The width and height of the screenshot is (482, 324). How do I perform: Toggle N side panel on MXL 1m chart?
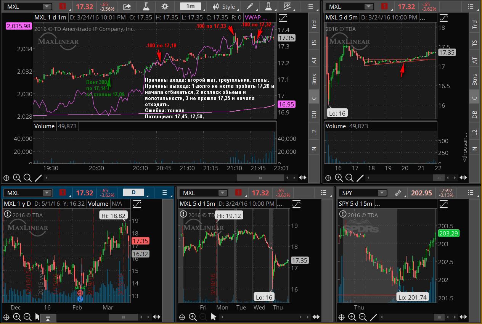[314, 148]
